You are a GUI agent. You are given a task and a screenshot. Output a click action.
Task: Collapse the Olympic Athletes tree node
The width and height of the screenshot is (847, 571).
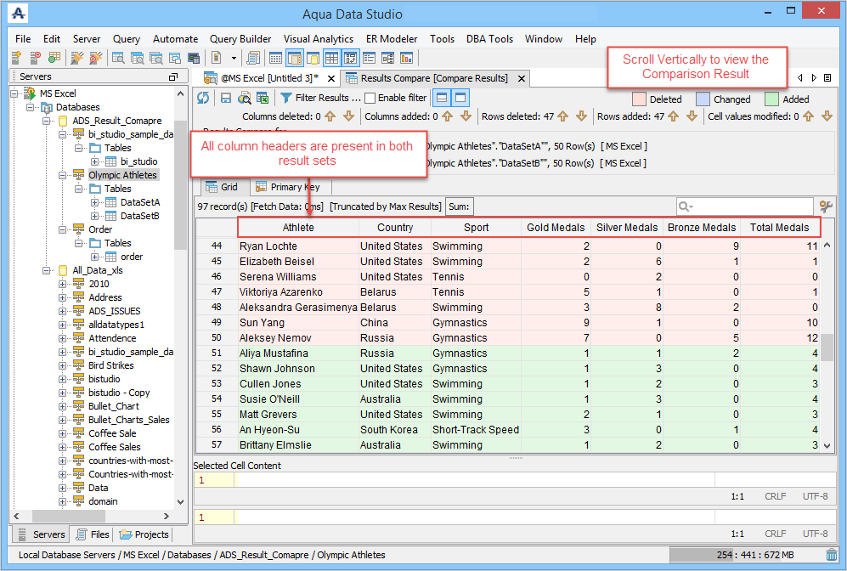63,175
